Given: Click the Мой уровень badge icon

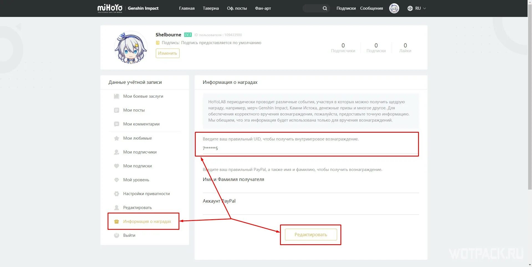Looking at the screenshot, I should (116, 180).
